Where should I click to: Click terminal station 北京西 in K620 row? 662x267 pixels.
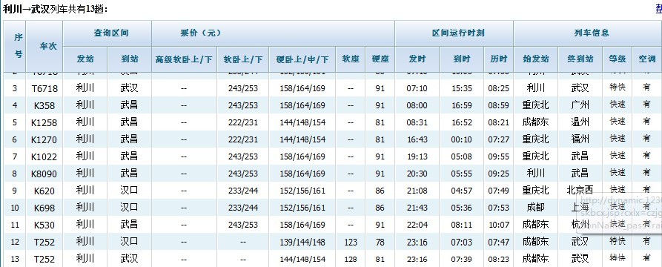tap(580, 190)
